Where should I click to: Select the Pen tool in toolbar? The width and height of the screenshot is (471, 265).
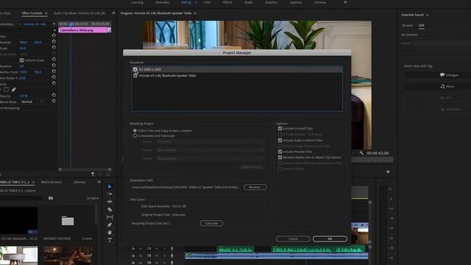click(x=110, y=225)
